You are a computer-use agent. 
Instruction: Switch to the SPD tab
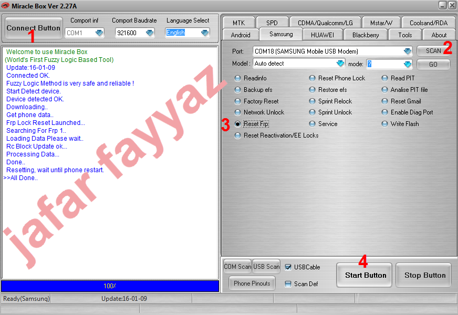pos(272,23)
